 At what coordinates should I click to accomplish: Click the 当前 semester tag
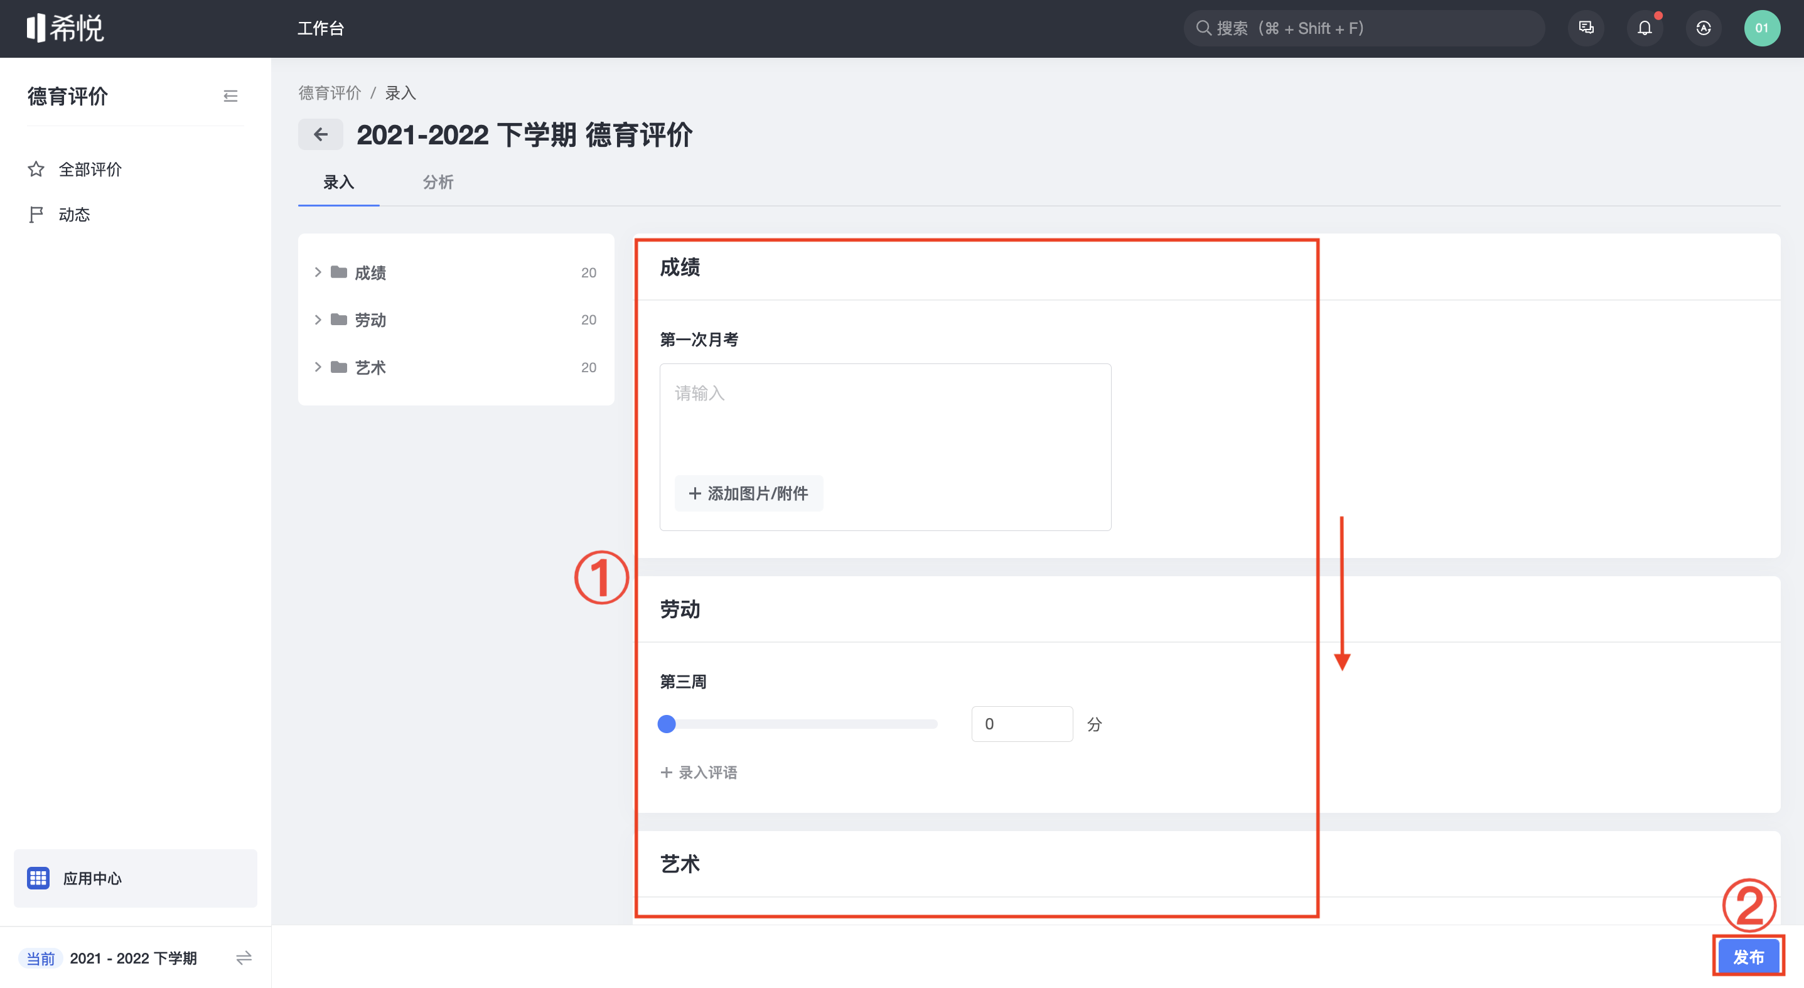click(x=41, y=957)
